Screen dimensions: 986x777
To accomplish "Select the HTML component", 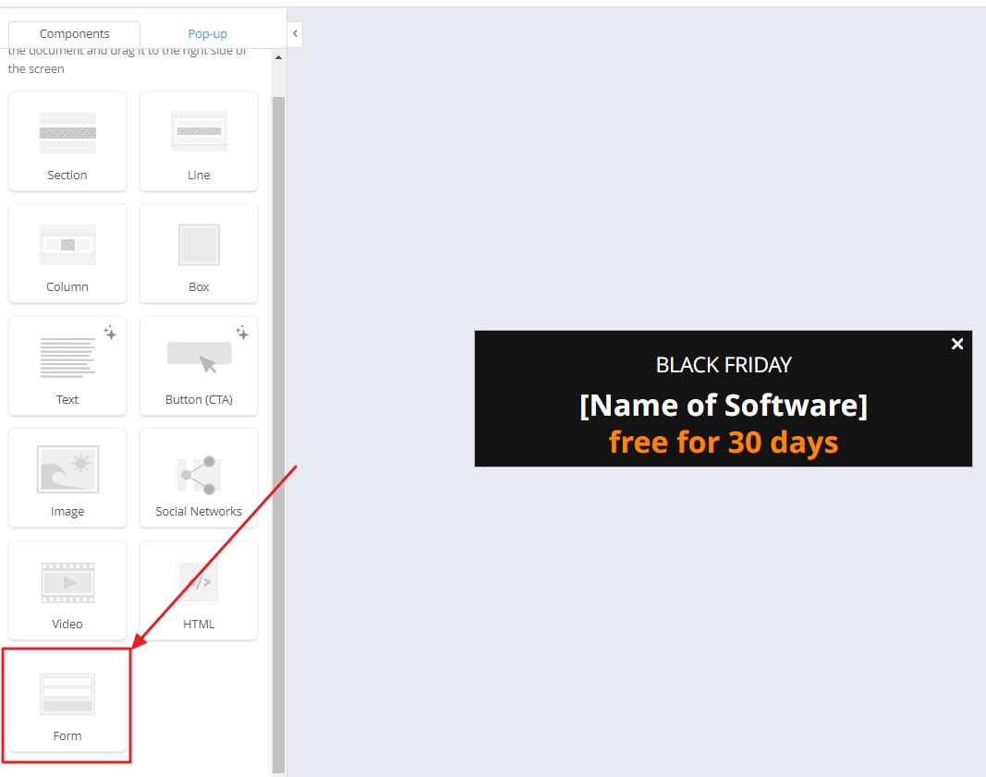I will [198, 590].
